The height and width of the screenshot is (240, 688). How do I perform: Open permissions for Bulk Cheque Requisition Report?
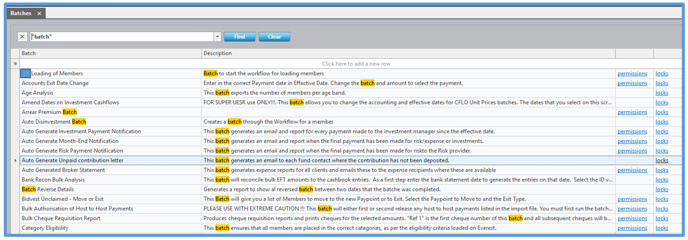pyautogui.click(x=632, y=218)
